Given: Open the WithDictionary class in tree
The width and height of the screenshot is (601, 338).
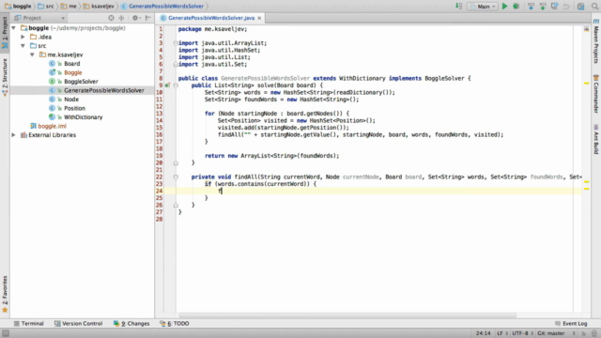Looking at the screenshot, I should pyautogui.click(x=84, y=116).
